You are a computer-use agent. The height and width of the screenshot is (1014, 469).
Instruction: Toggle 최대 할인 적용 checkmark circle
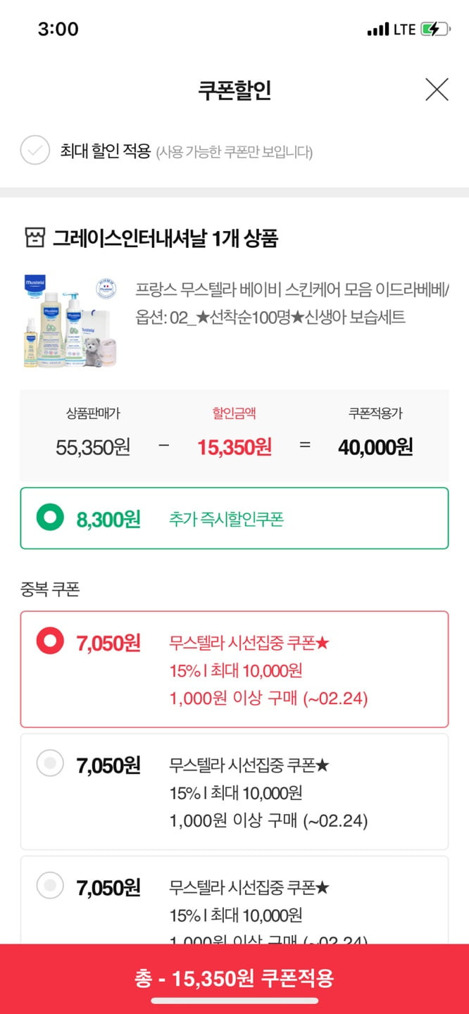(35, 150)
